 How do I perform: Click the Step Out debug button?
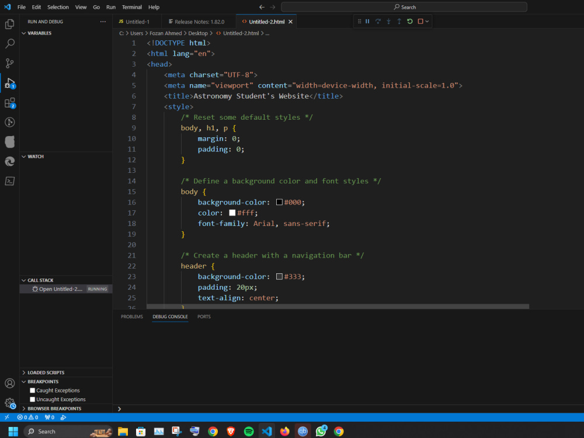click(x=399, y=21)
